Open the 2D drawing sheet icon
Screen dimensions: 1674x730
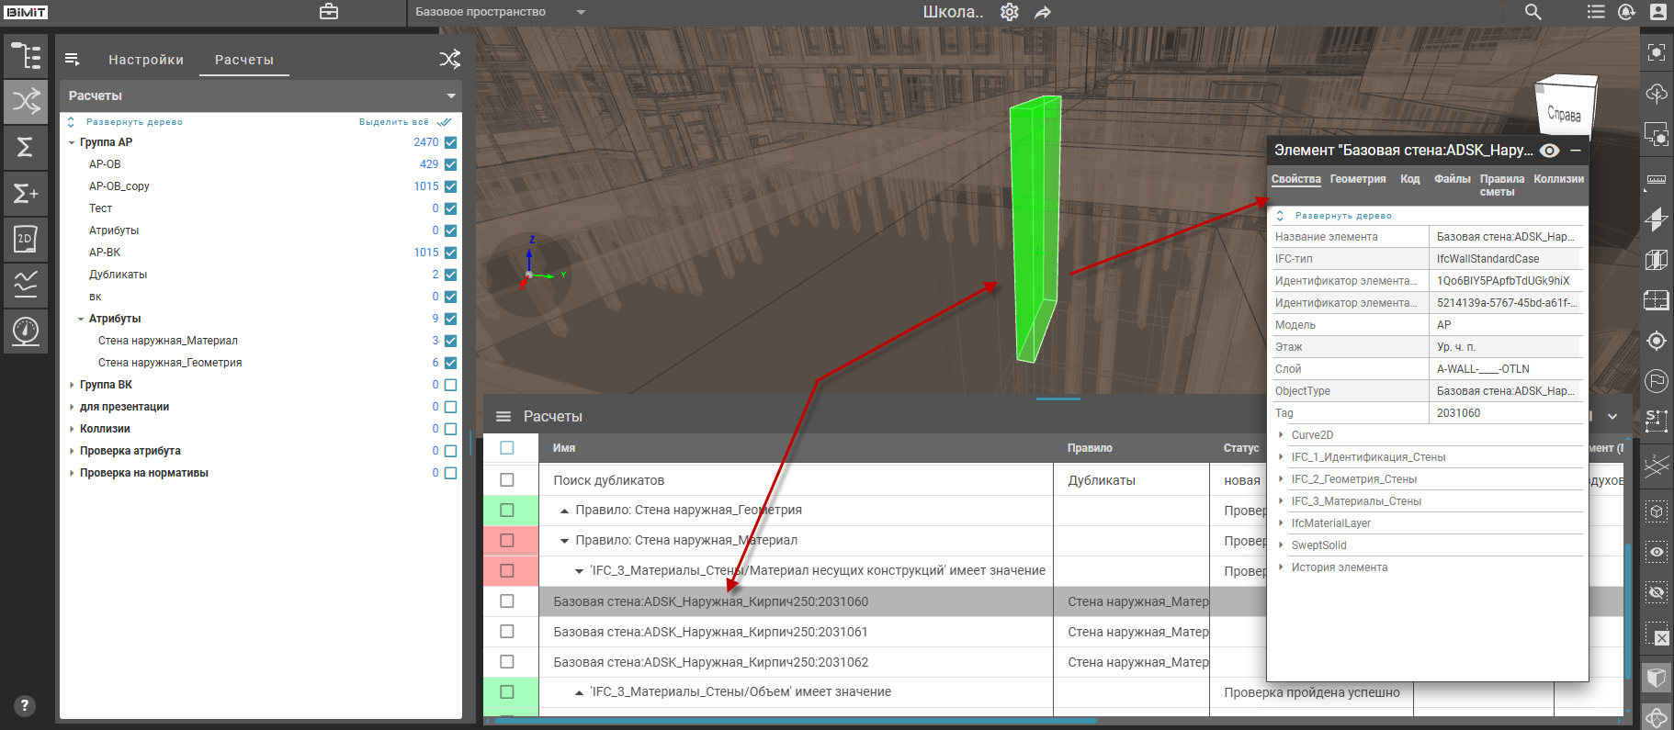[x=26, y=239]
